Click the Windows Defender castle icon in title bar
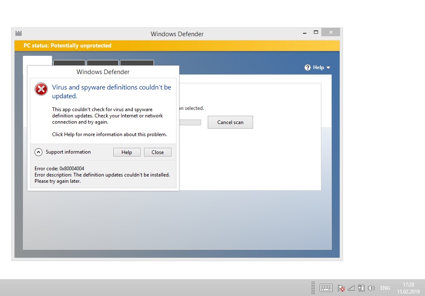 pos(18,33)
